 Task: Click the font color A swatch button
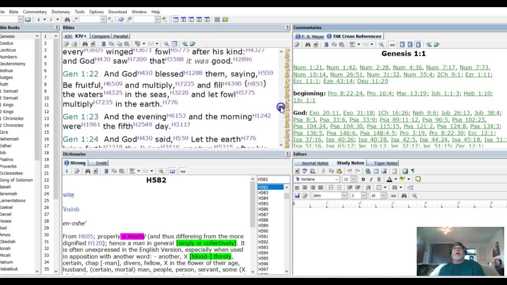click(389, 179)
